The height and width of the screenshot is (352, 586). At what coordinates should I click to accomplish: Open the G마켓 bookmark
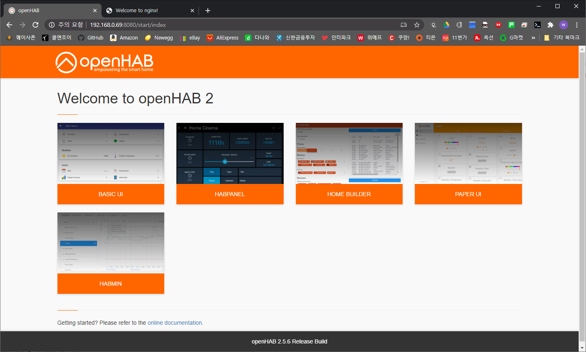click(x=511, y=37)
